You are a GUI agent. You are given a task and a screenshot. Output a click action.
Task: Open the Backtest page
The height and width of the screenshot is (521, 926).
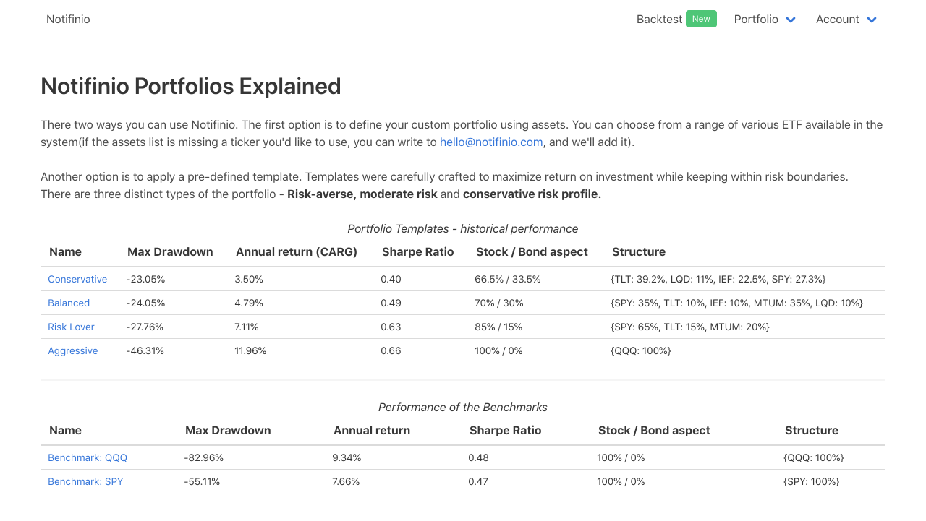tap(659, 20)
